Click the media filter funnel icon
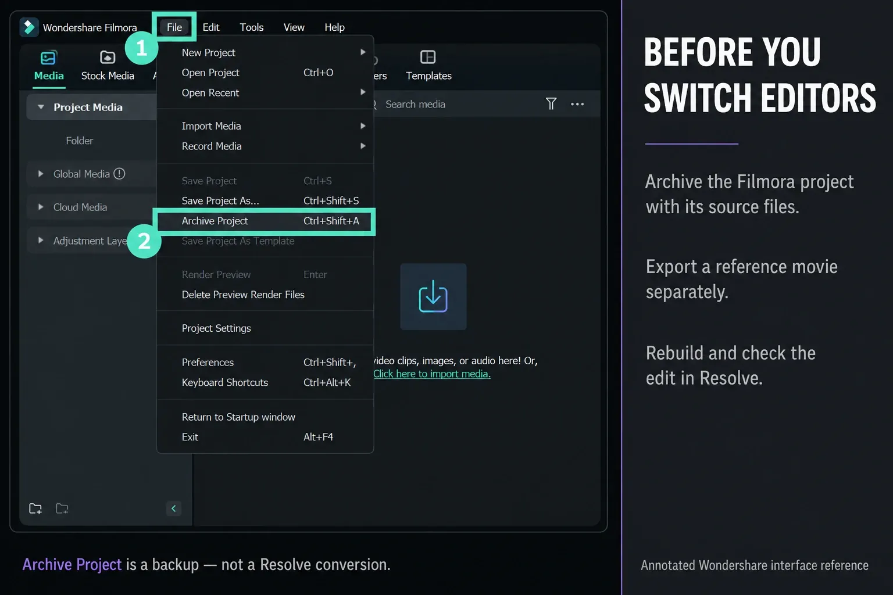The image size is (893, 595). pyautogui.click(x=551, y=104)
